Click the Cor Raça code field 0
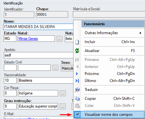Viewport: 145px width, 119px height. [x=10, y=93]
